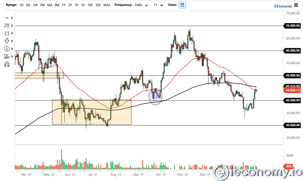Select the numbered label annotation tool

pos(7,48)
